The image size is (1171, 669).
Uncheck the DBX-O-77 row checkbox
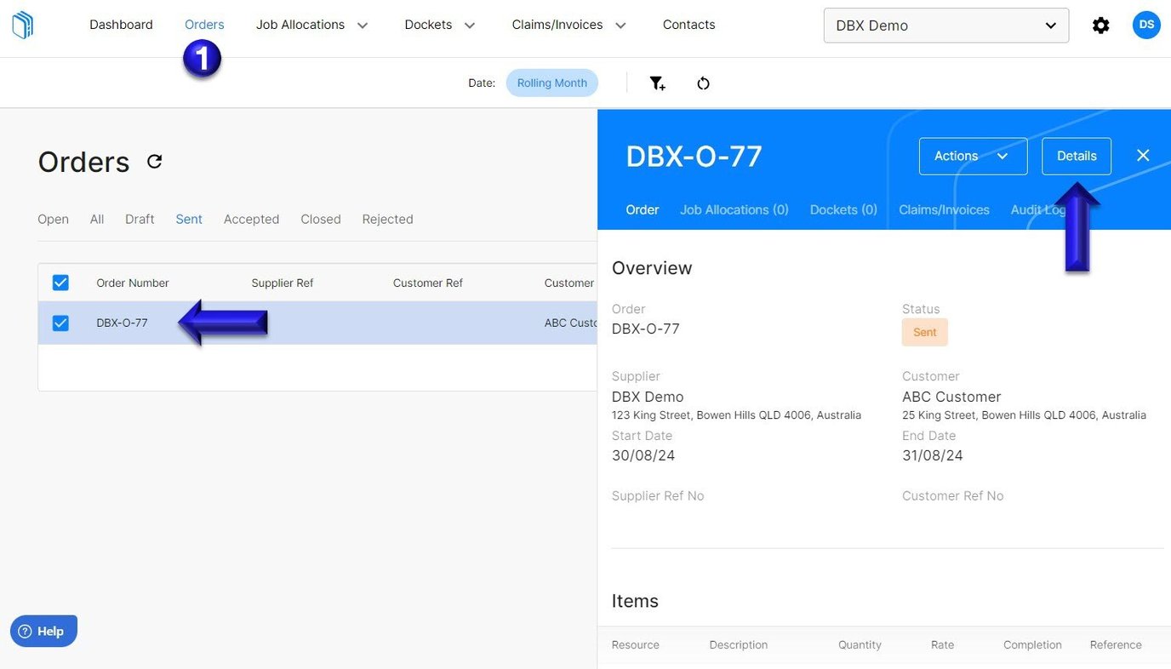[60, 323]
